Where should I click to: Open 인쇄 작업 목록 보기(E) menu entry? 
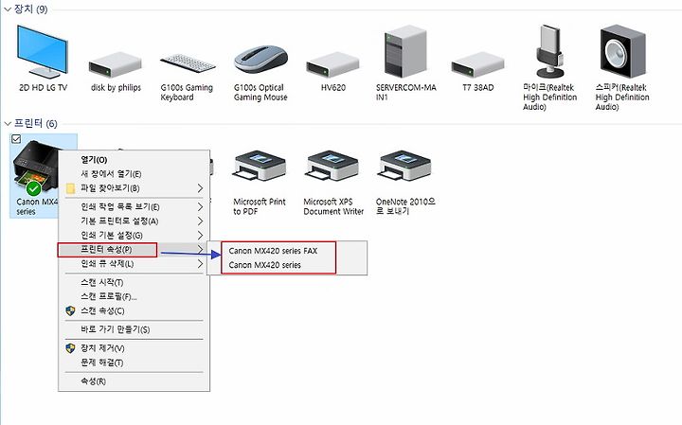click(x=134, y=207)
